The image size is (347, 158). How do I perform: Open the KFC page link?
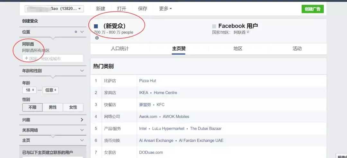(160, 105)
